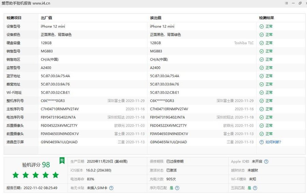Click factory front camera serial F0W046503N9N0DK1V
The height and width of the screenshot is (196, 307).
click(60, 134)
